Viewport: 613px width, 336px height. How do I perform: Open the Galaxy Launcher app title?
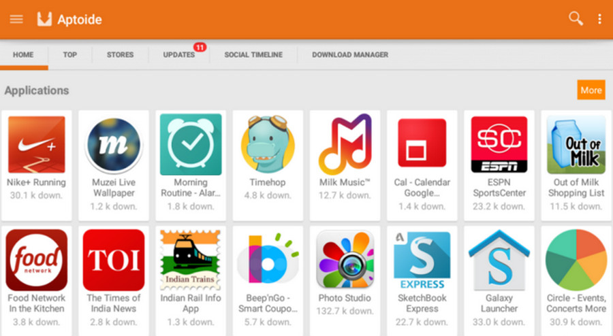(x=499, y=303)
